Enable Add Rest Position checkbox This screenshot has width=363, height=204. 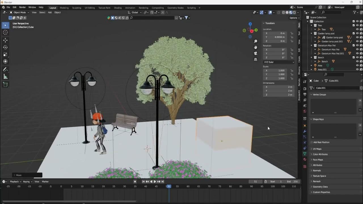click(312, 142)
